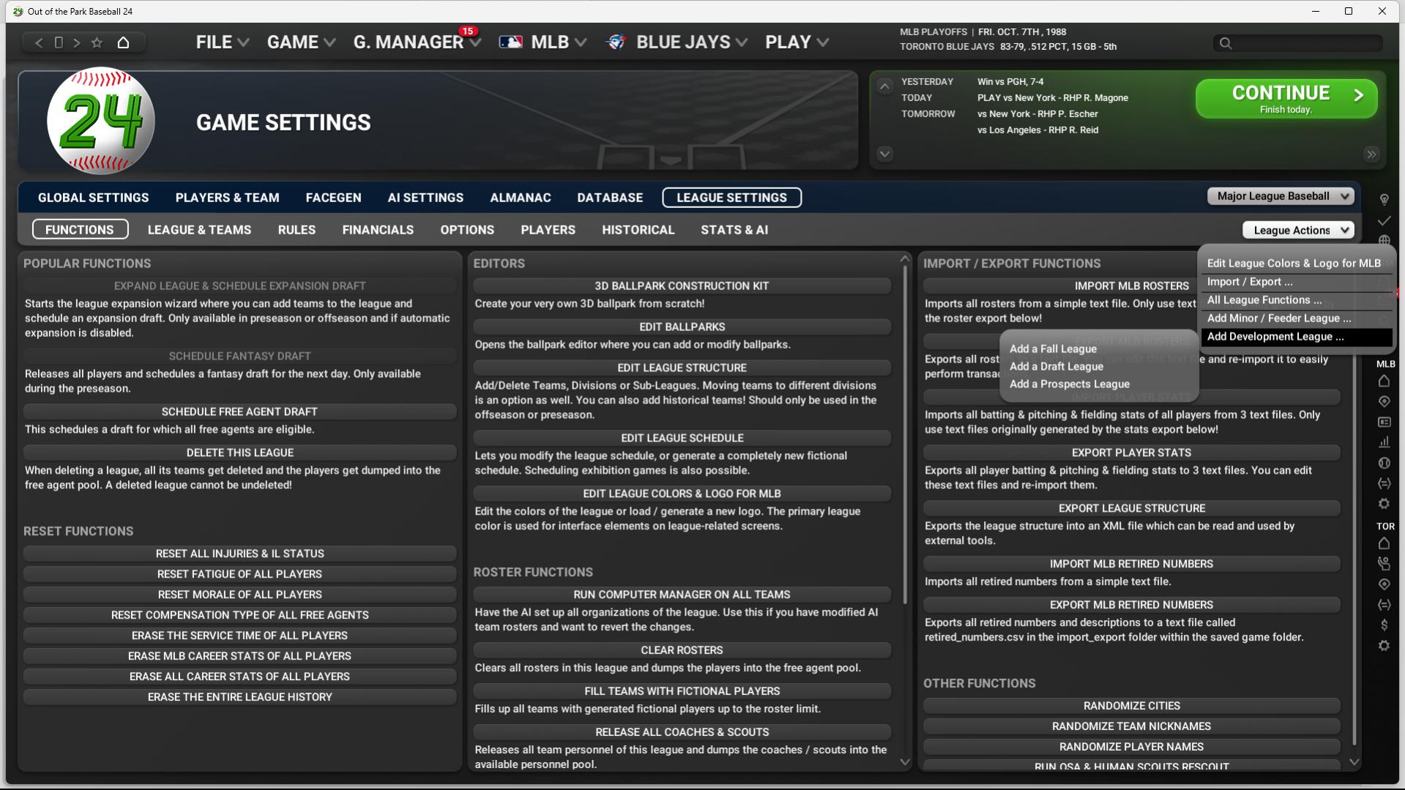The width and height of the screenshot is (1405, 790).
Task: Click the Editors panel vertical scrollbar
Action: tap(905, 439)
